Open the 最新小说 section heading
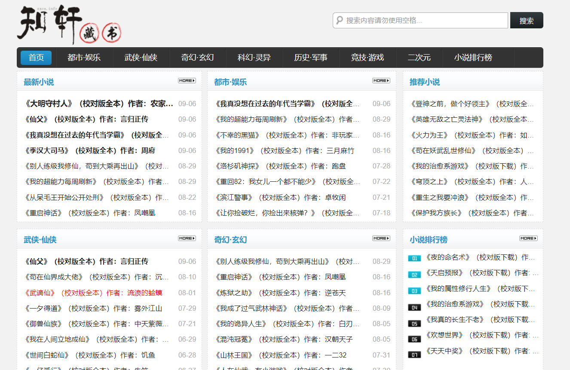The image size is (570, 370). [x=39, y=82]
